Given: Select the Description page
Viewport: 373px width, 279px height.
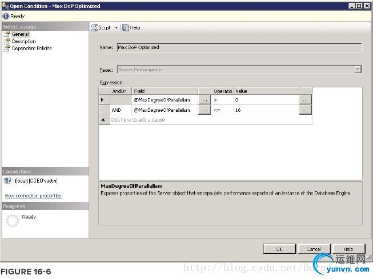Looking at the screenshot, I should [x=24, y=41].
